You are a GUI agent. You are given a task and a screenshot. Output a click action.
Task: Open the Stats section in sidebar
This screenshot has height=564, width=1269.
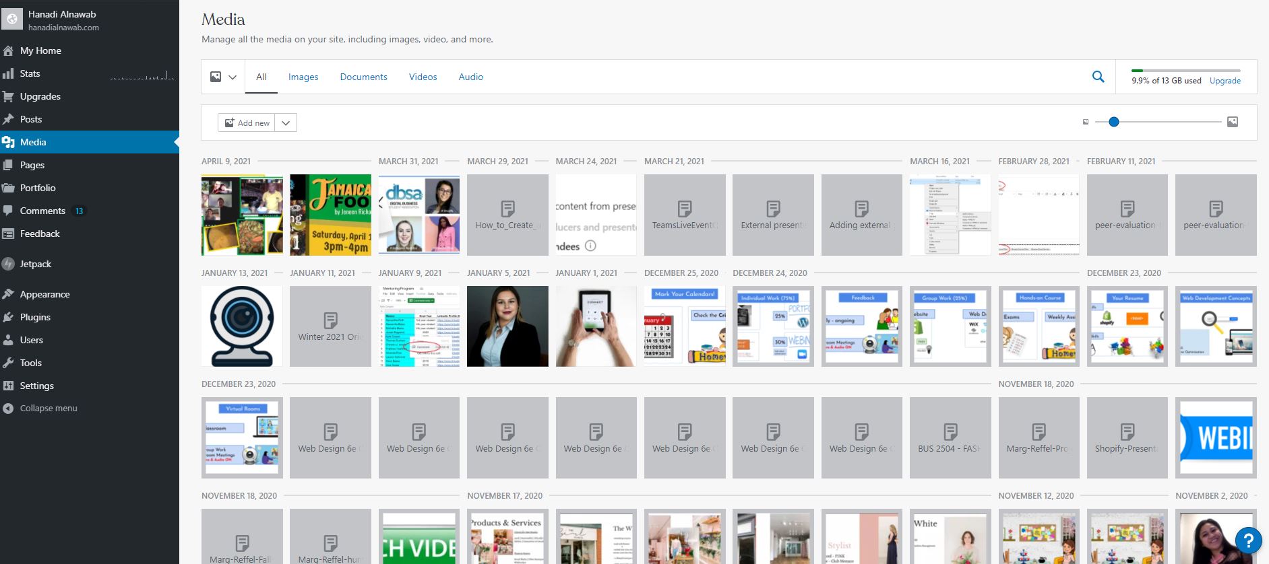pyautogui.click(x=30, y=73)
